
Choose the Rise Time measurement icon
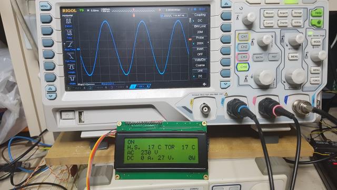70,46
